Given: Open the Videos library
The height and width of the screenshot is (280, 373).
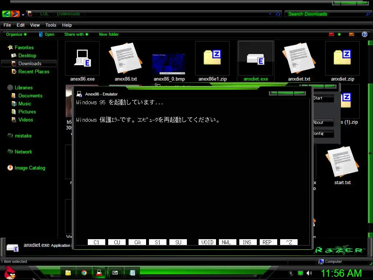Looking at the screenshot, I should pyautogui.click(x=25, y=120).
